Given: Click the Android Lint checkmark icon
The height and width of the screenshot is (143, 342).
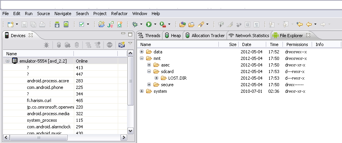Looking at the screenshot, I should coord(82,24).
